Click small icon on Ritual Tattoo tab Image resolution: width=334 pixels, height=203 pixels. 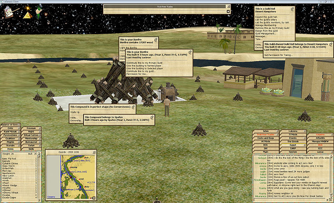pos(40,135)
